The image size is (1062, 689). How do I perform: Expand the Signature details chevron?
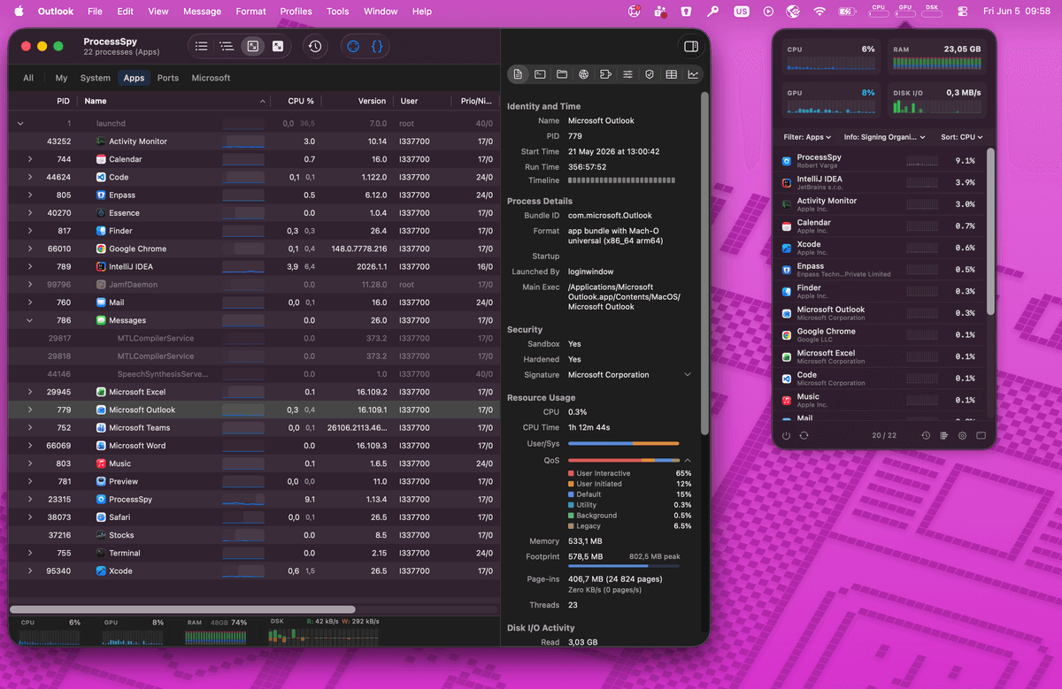tap(688, 375)
